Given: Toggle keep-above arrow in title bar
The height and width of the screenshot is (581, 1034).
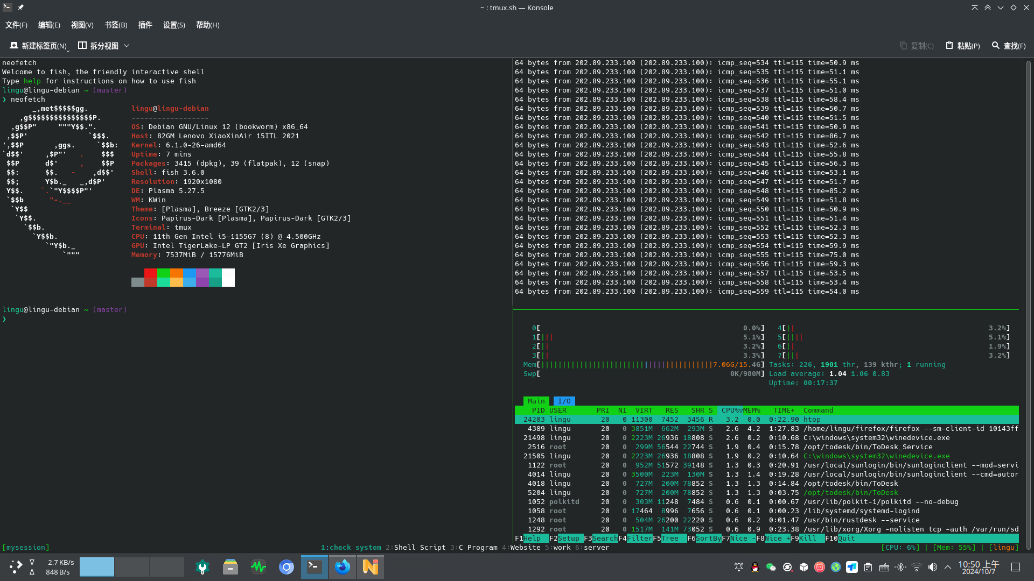Looking at the screenshot, I should [x=988, y=8].
